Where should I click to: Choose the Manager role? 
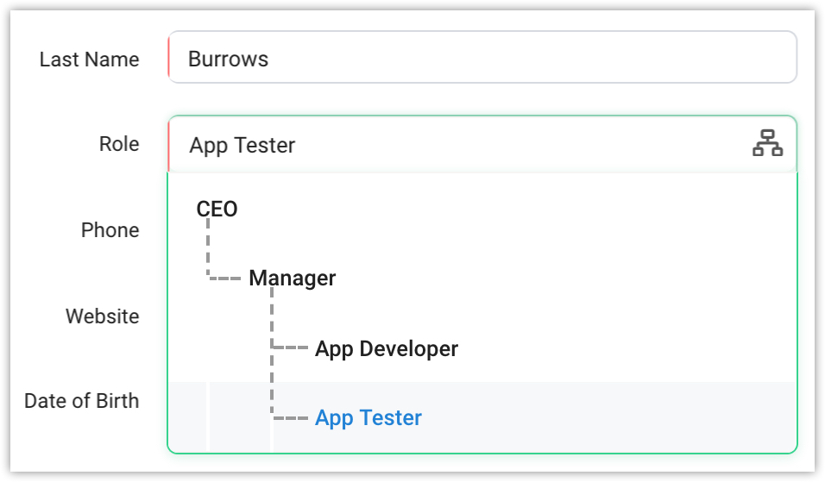[292, 279]
